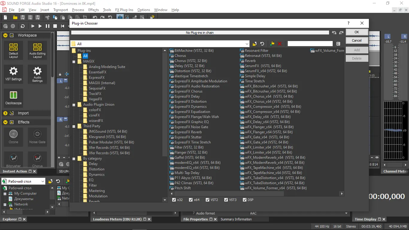Collapse the Workspace section chevron
The image size is (409, 230).
click(5, 35)
